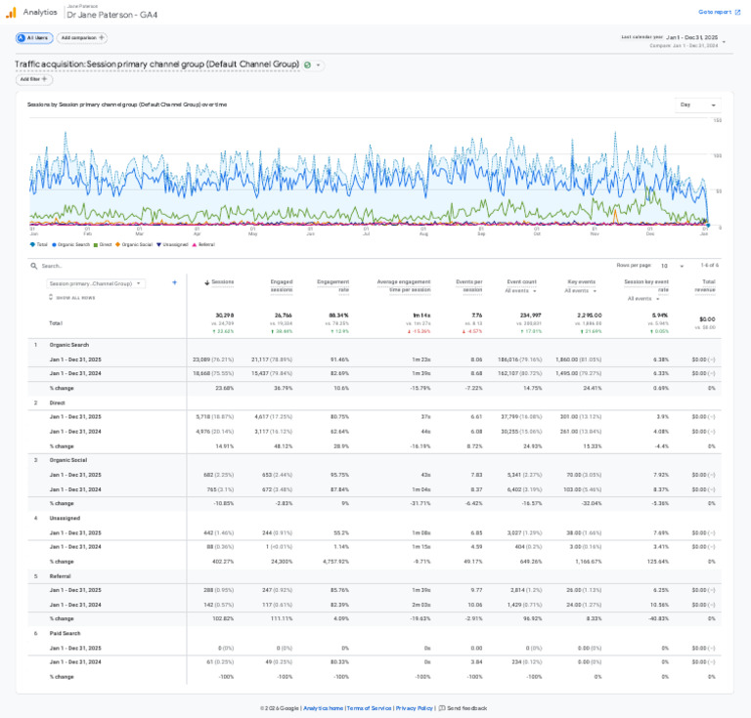
Task: Toggle Organic Social series in chart legend
Action: pos(134,244)
